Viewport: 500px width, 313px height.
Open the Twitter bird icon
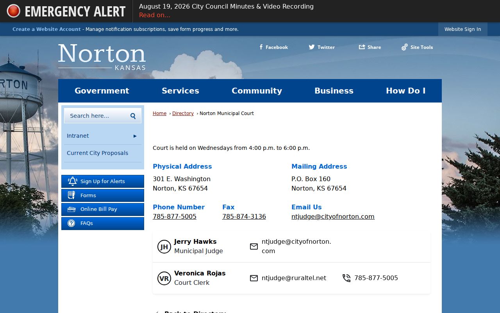312,47
